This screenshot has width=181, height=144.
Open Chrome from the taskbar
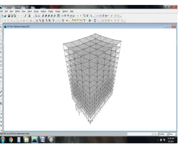click(11, 140)
